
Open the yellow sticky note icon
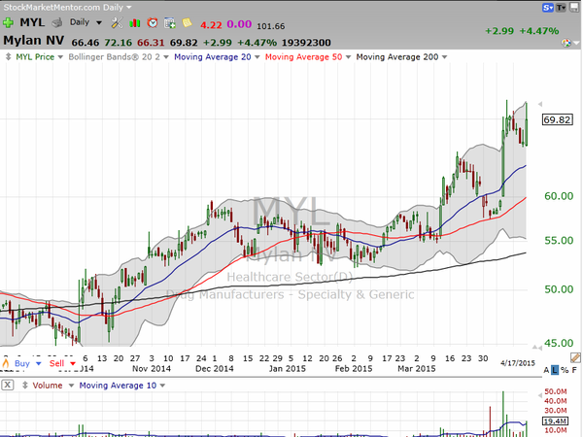(x=187, y=22)
